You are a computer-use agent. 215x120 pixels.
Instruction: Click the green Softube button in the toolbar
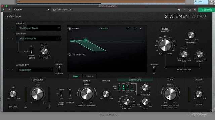[206, 10]
